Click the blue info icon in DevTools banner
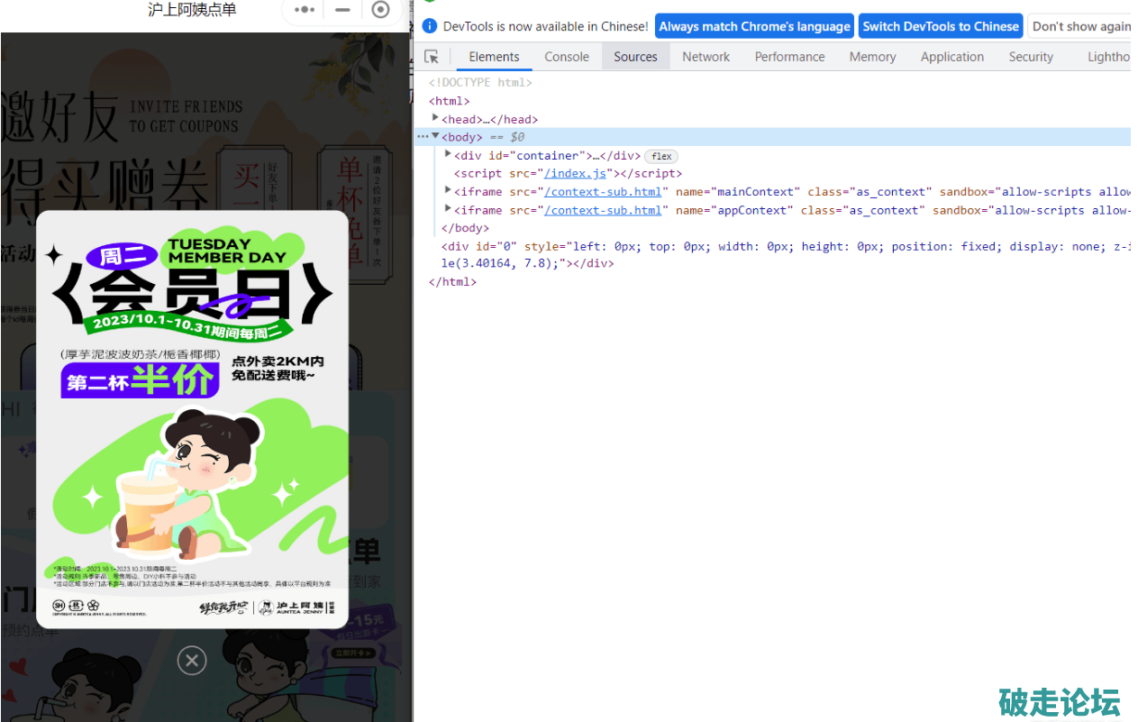 coord(430,26)
